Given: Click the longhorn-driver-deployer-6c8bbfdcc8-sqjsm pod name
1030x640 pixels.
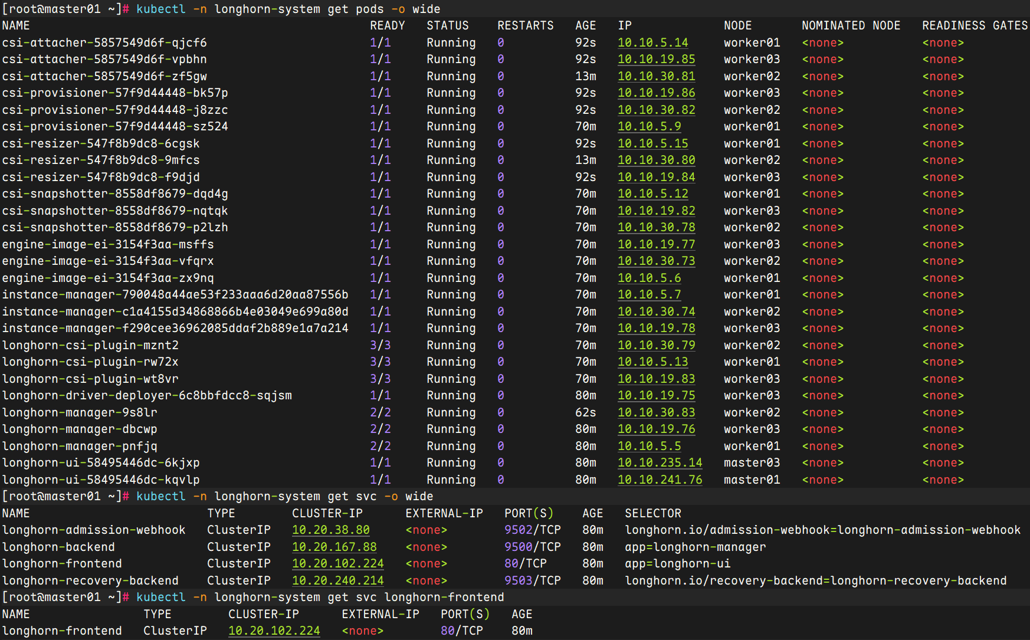Looking at the screenshot, I should 147,395.
